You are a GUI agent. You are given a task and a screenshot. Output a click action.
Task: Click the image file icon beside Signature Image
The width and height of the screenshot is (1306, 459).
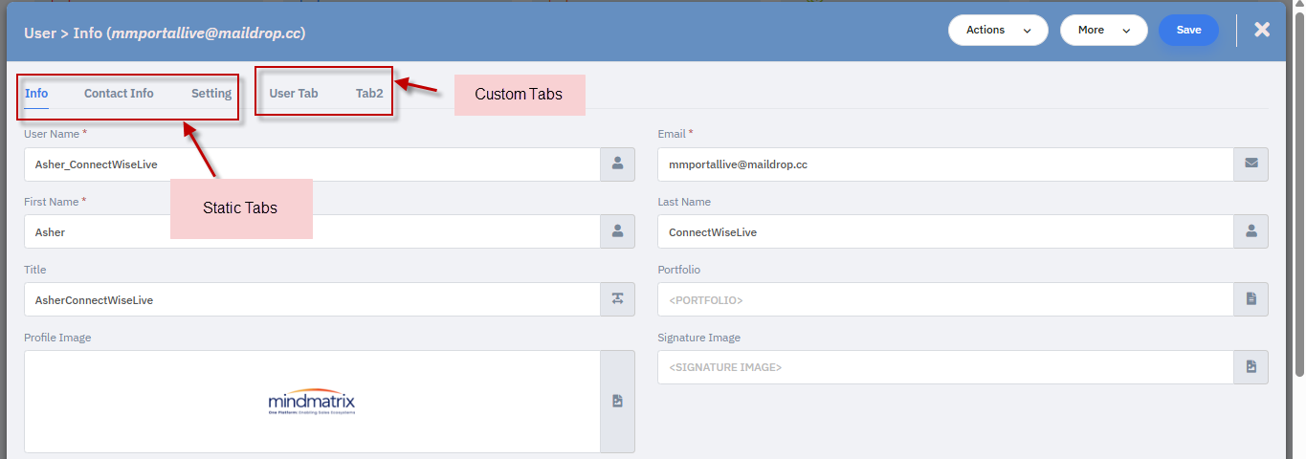1251,367
